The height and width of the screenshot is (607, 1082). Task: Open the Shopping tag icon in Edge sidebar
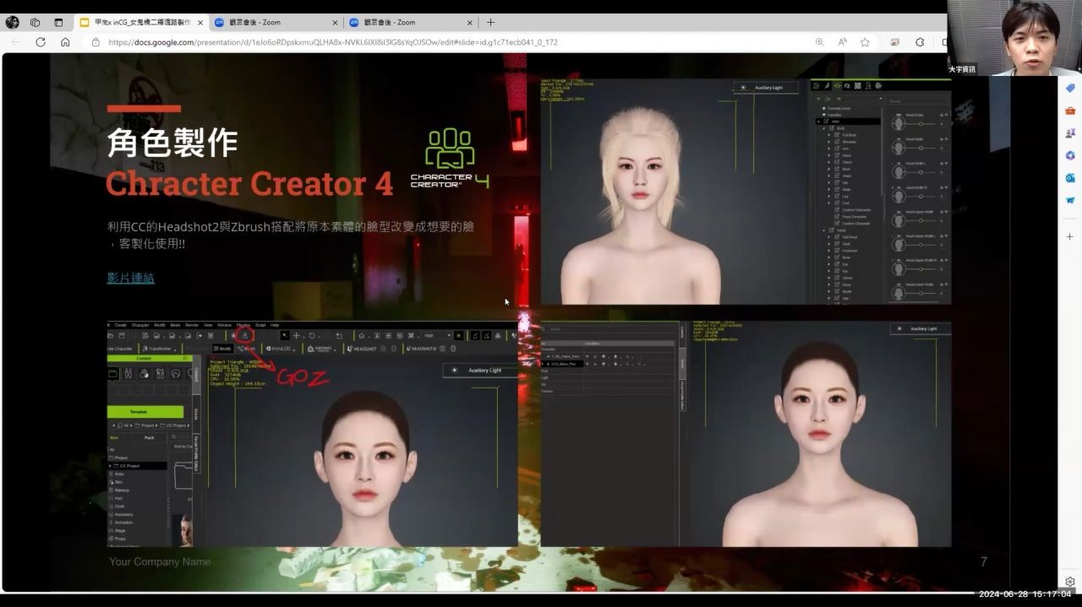tap(1069, 89)
